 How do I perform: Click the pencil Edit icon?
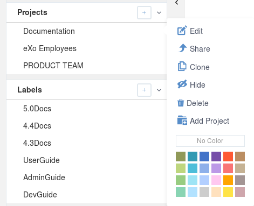tap(182, 31)
